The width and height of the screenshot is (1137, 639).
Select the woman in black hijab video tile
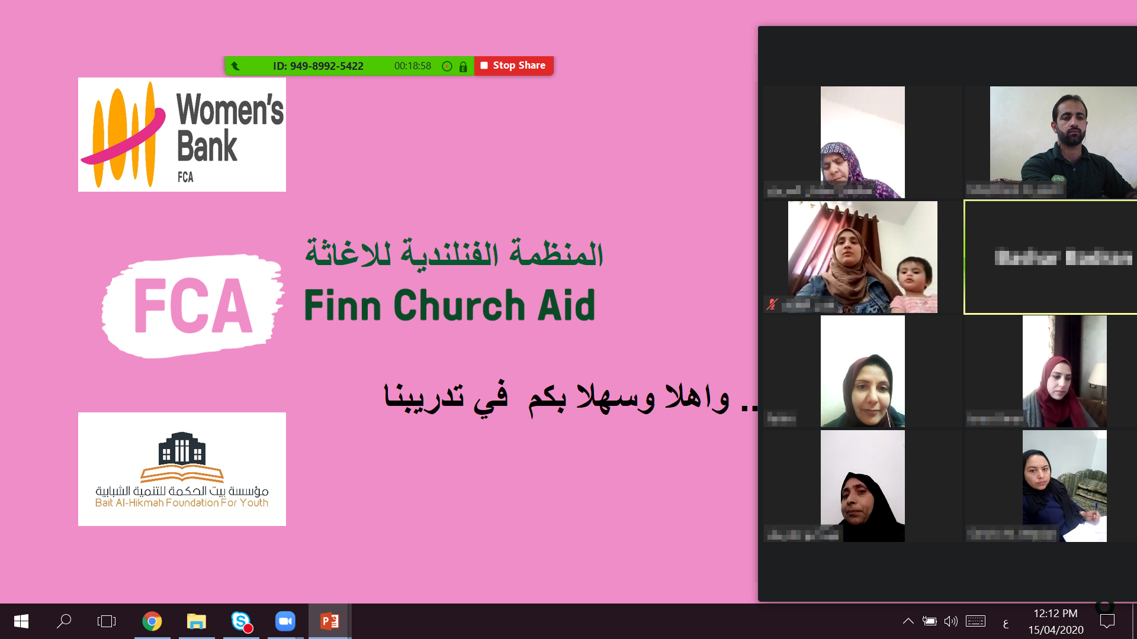pos(863,486)
